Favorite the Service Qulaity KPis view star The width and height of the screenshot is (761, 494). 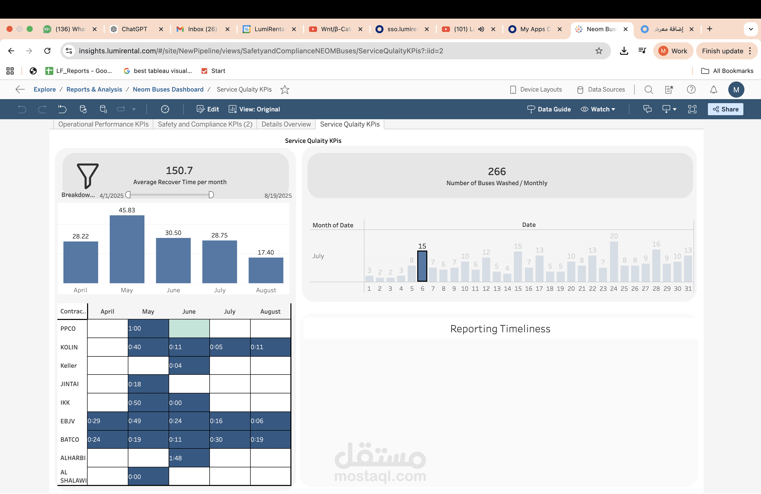coord(285,90)
